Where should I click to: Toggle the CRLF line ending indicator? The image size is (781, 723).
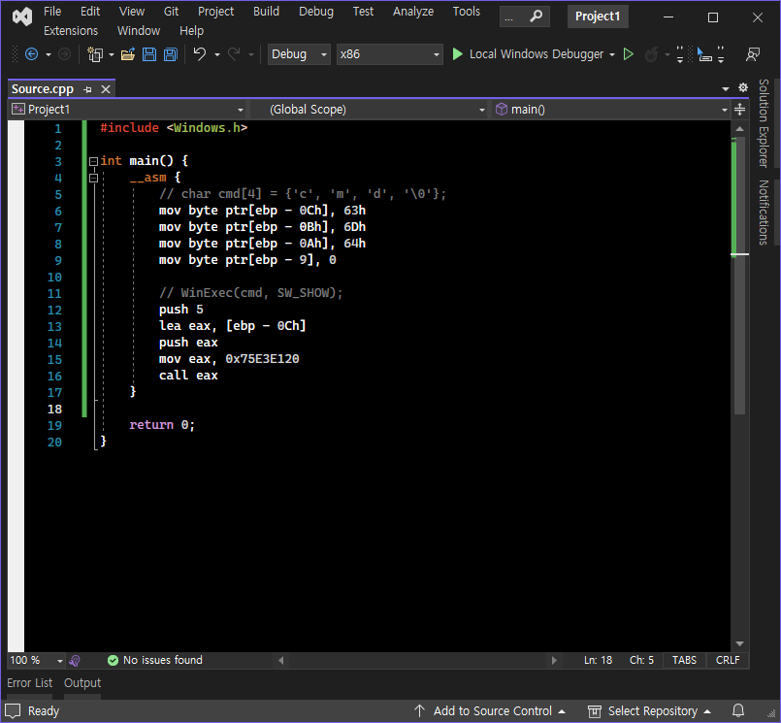tap(728, 660)
